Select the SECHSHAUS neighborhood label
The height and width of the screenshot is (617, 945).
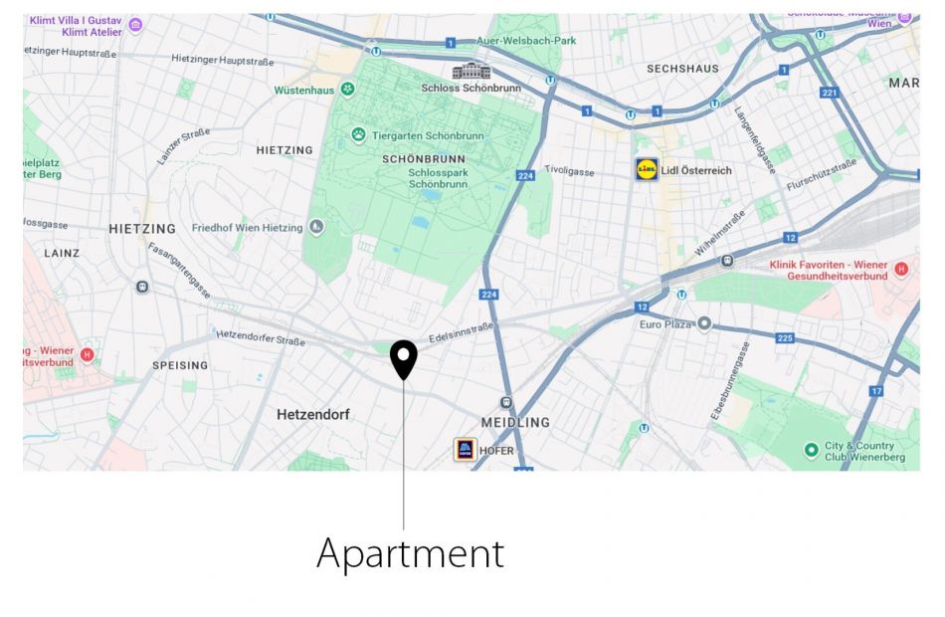682,69
